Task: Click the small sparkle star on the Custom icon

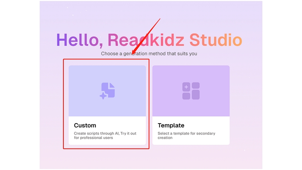Action: pos(103,96)
